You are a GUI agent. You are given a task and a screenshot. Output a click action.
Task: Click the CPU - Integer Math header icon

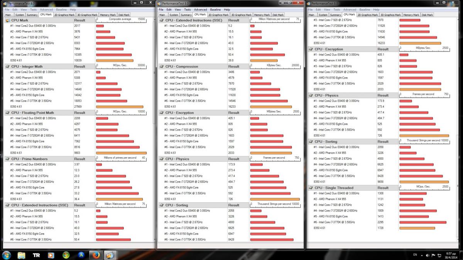[8, 66]
